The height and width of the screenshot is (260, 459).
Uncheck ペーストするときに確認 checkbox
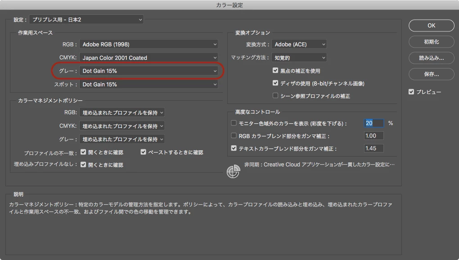pyautogui.click(x=143, y=152)
